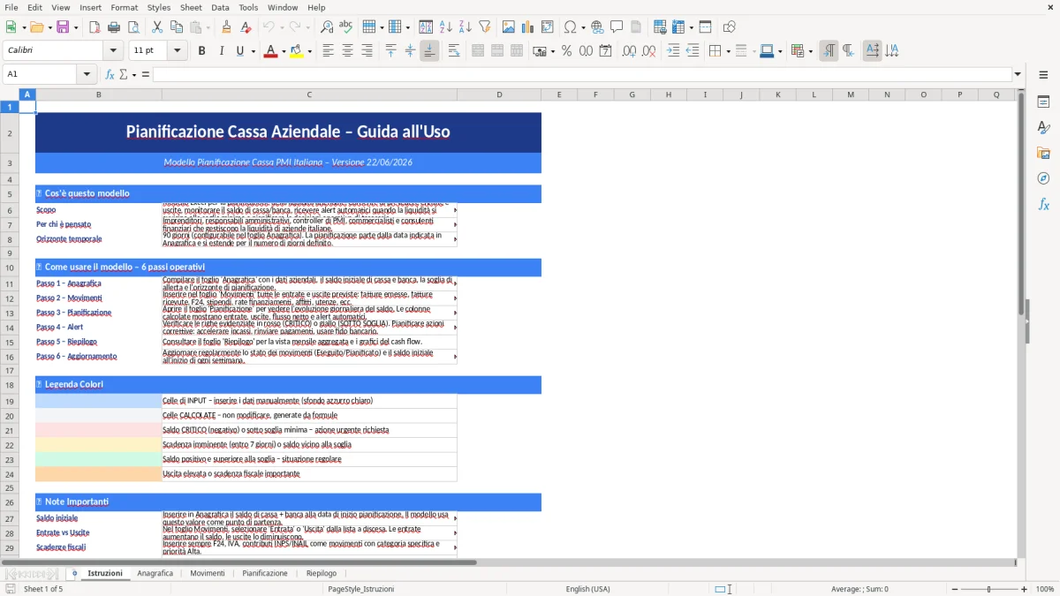Viewport: 1060px width, 596px height.
Task: Click the Function Wizard fx icon
Action: click(110, 74)
